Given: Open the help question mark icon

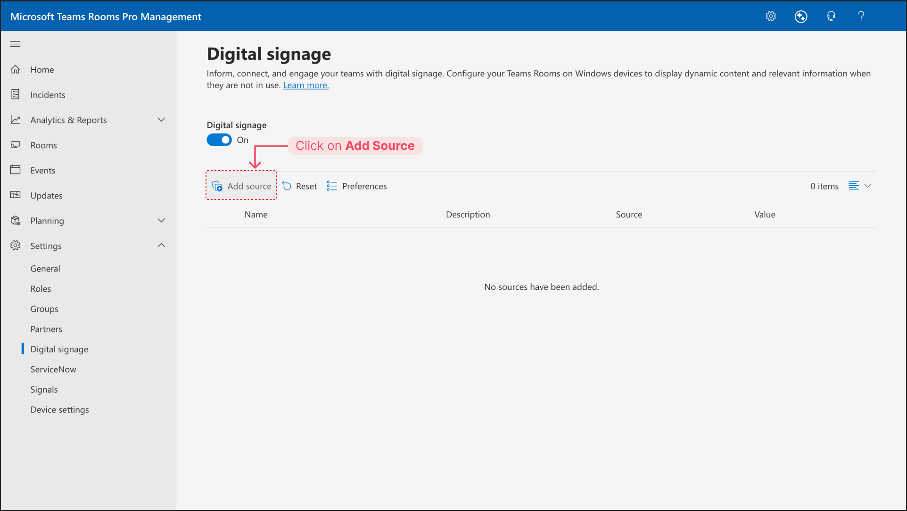Looking at the screenshot, I should coord(861,16).
